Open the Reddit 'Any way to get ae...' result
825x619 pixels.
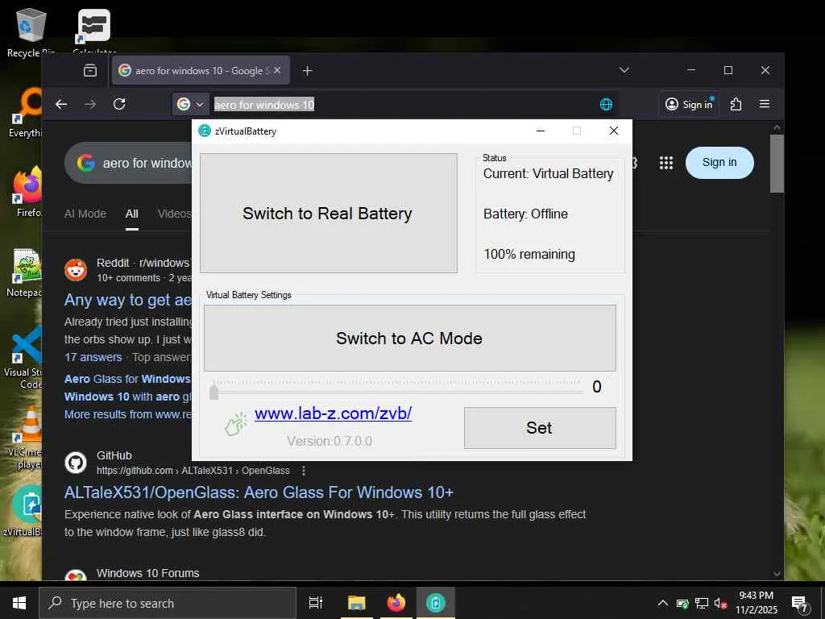(x=128, y=300)
